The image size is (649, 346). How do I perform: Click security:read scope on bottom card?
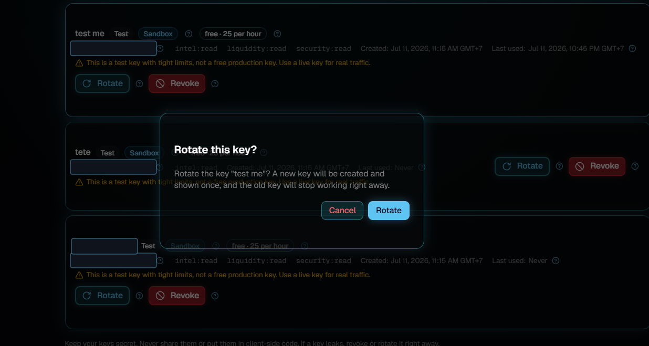(x=323, y=260)
